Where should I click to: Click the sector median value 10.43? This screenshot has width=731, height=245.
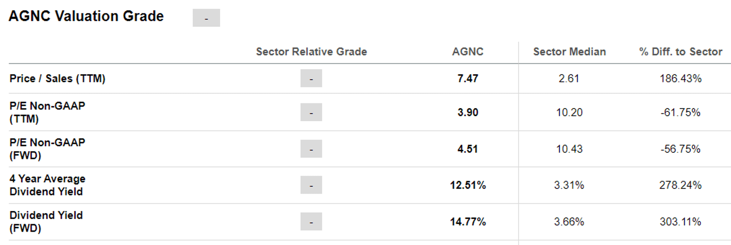click(569, 149)
